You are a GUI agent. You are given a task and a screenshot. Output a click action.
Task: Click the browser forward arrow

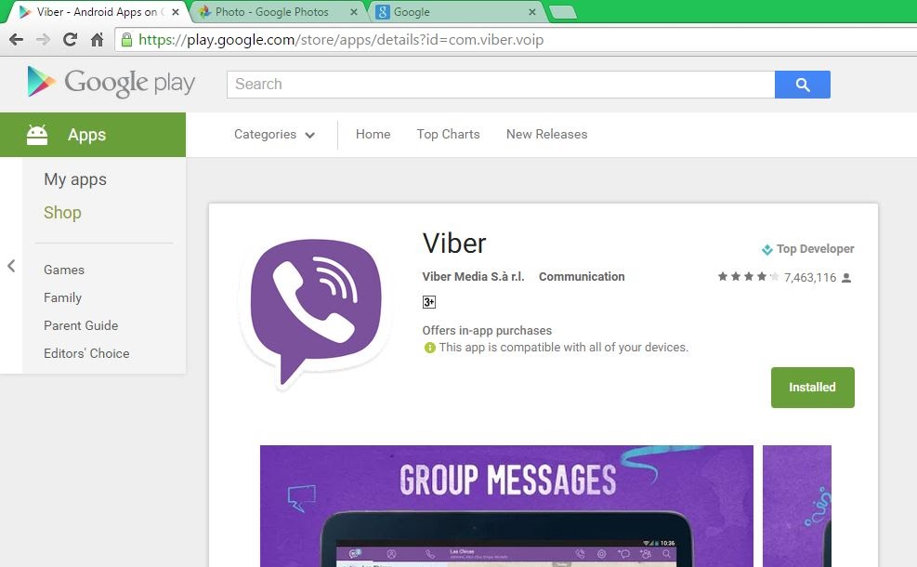coord(43,40)
